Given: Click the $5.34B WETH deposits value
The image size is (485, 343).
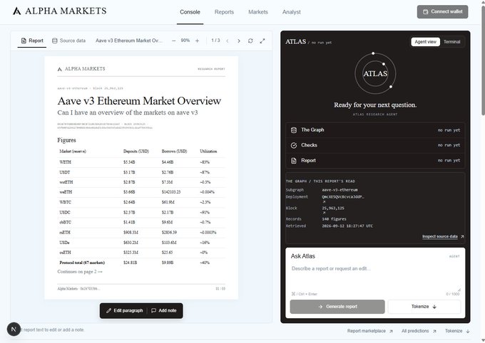Looking at the screenshot, I should pyautogui.click(x=129, y=162).
